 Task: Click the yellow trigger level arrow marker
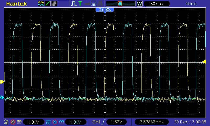[x=204, y=62]
